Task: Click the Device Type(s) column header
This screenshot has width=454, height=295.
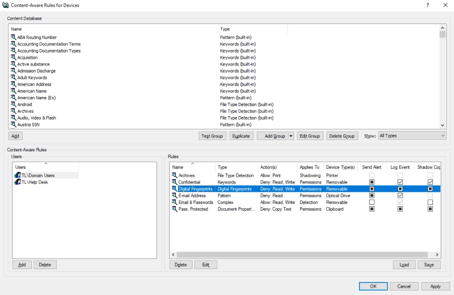Action: 340,167
